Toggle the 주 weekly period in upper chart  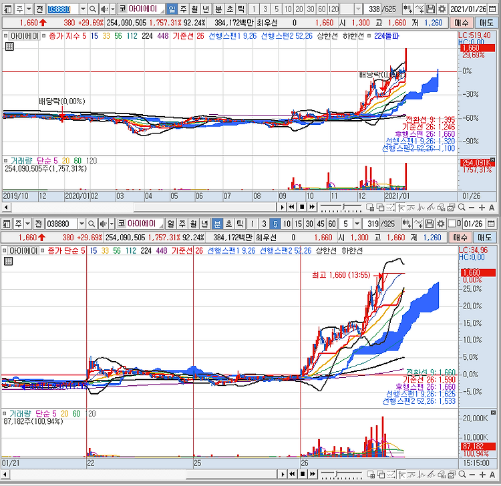click(183, 9)
